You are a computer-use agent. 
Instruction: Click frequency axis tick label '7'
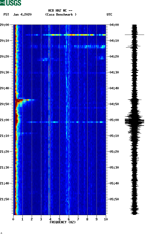78,219
